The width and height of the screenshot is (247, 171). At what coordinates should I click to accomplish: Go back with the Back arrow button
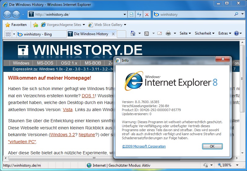click(x=7, y=15)
